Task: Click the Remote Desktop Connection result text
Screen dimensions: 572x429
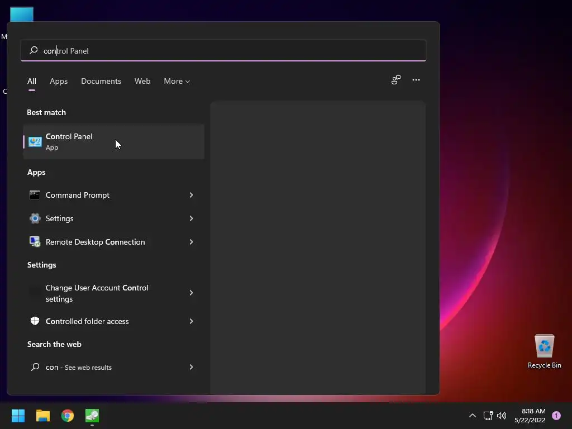Action: (x=95, y=242)
